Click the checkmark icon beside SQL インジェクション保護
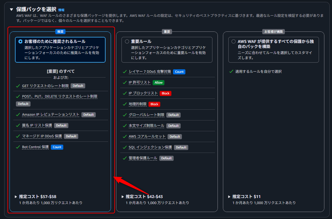The height and width of the screenshot is (219, 332). click(x=124, y=147)
